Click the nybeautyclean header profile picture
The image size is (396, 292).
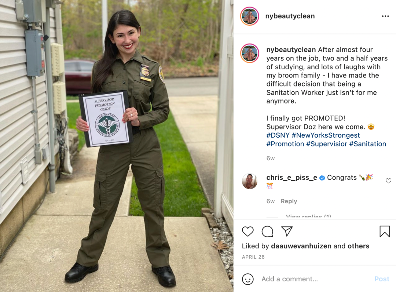[x=250, y=16]
